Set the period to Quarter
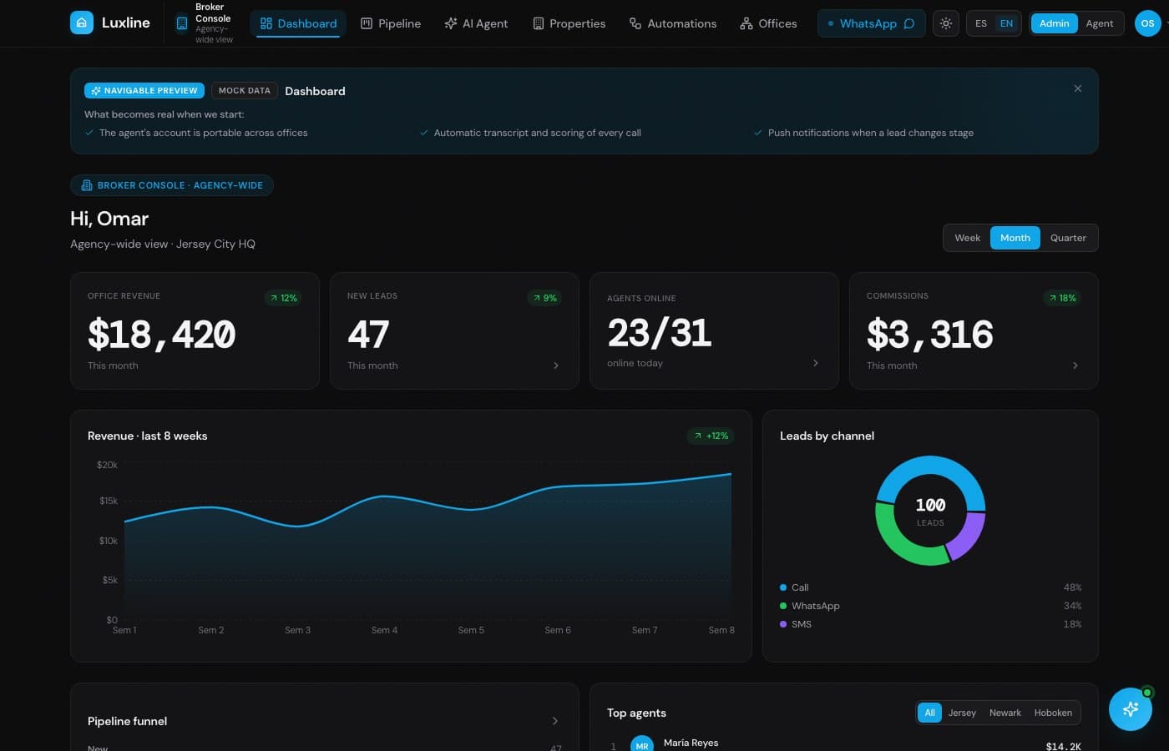 click(x=1068, y=238)
